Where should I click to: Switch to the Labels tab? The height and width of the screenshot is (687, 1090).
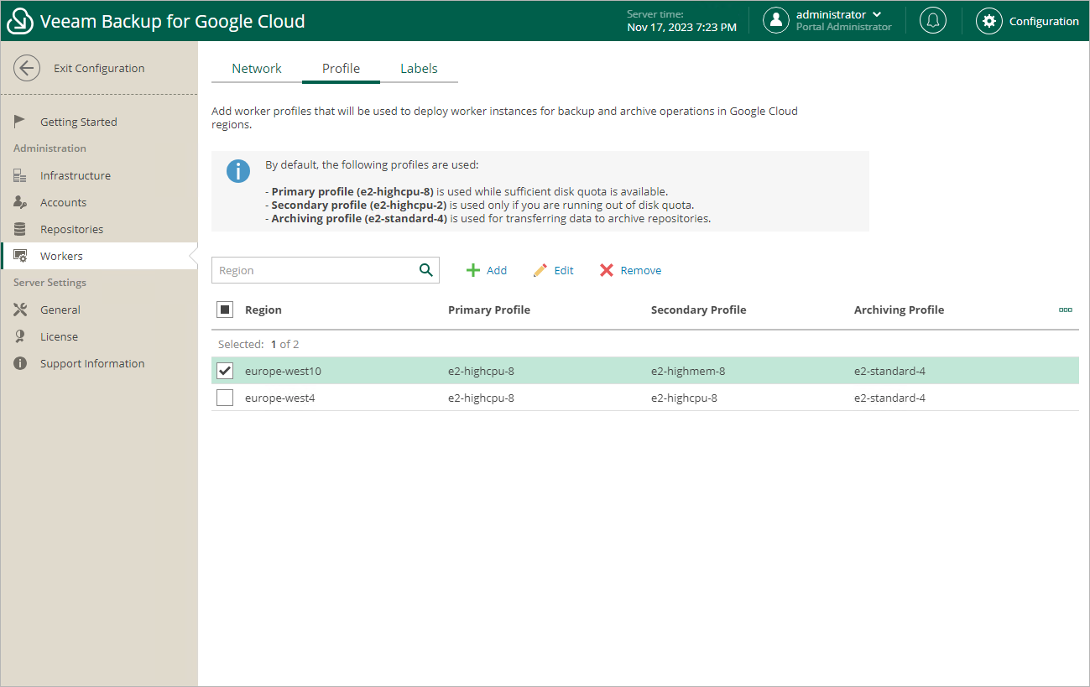click(419, 69)
